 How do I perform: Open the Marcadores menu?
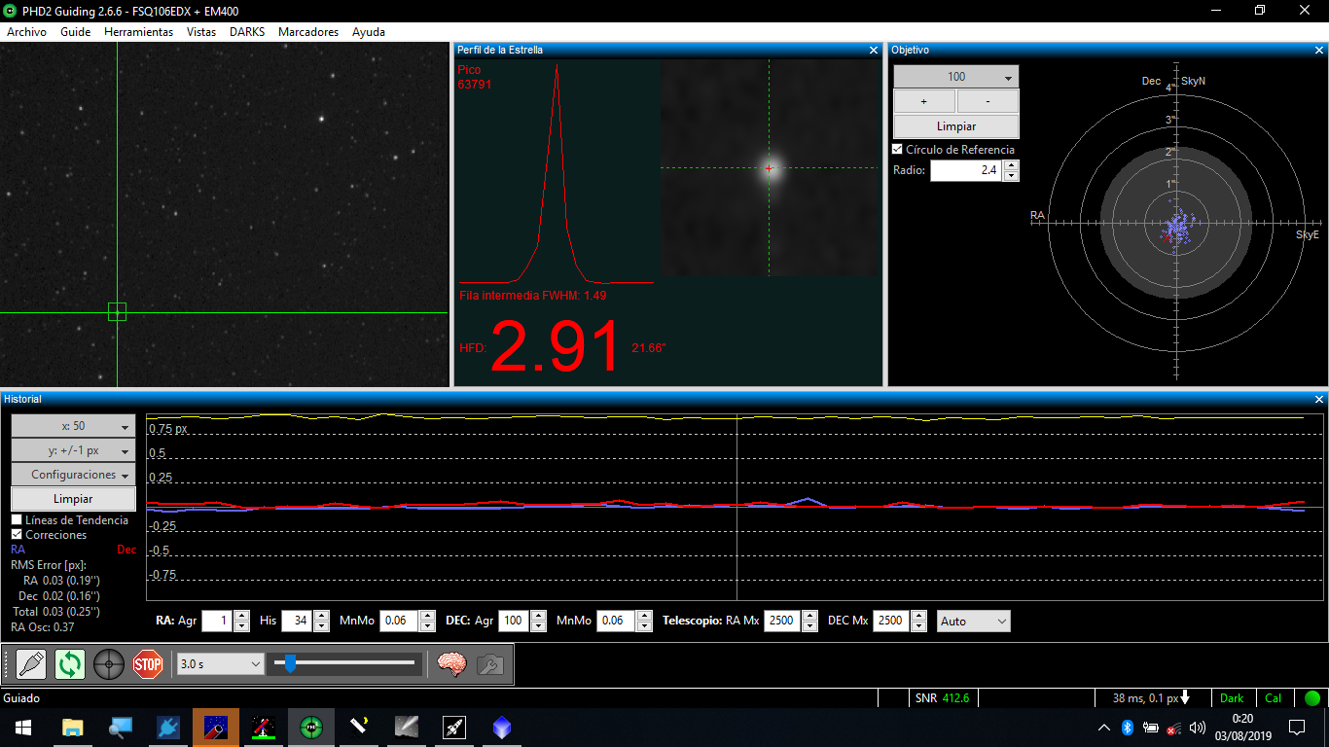(x=308, y=32)
